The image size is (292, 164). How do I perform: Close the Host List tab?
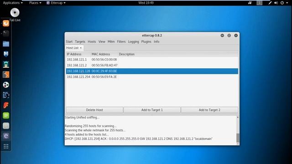pos(81,48)
